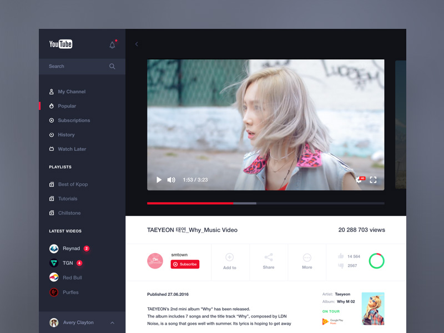
Task: Subscribe to the smtown channel
Action: pyautogui.click(x=185, y=264)
